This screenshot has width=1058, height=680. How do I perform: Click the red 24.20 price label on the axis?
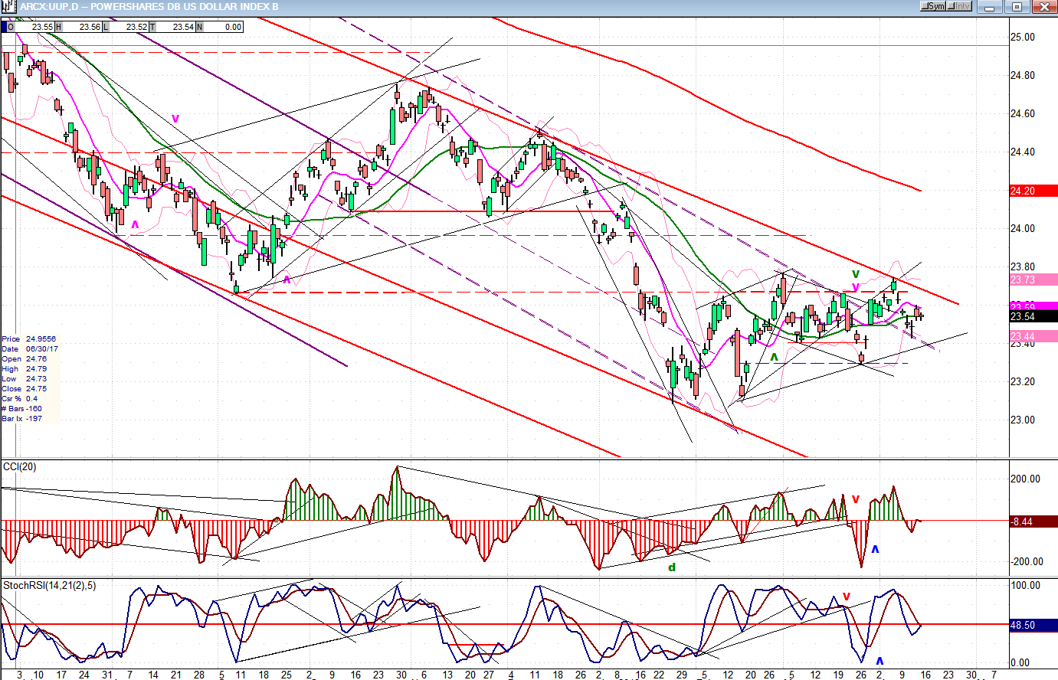coord(1033,191)
